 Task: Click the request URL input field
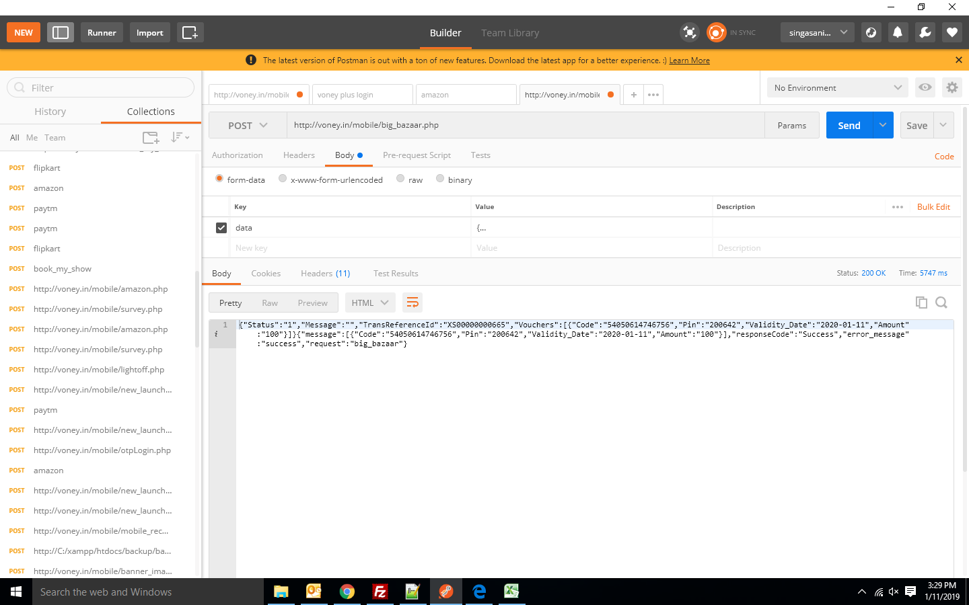(x=525, y=125)
